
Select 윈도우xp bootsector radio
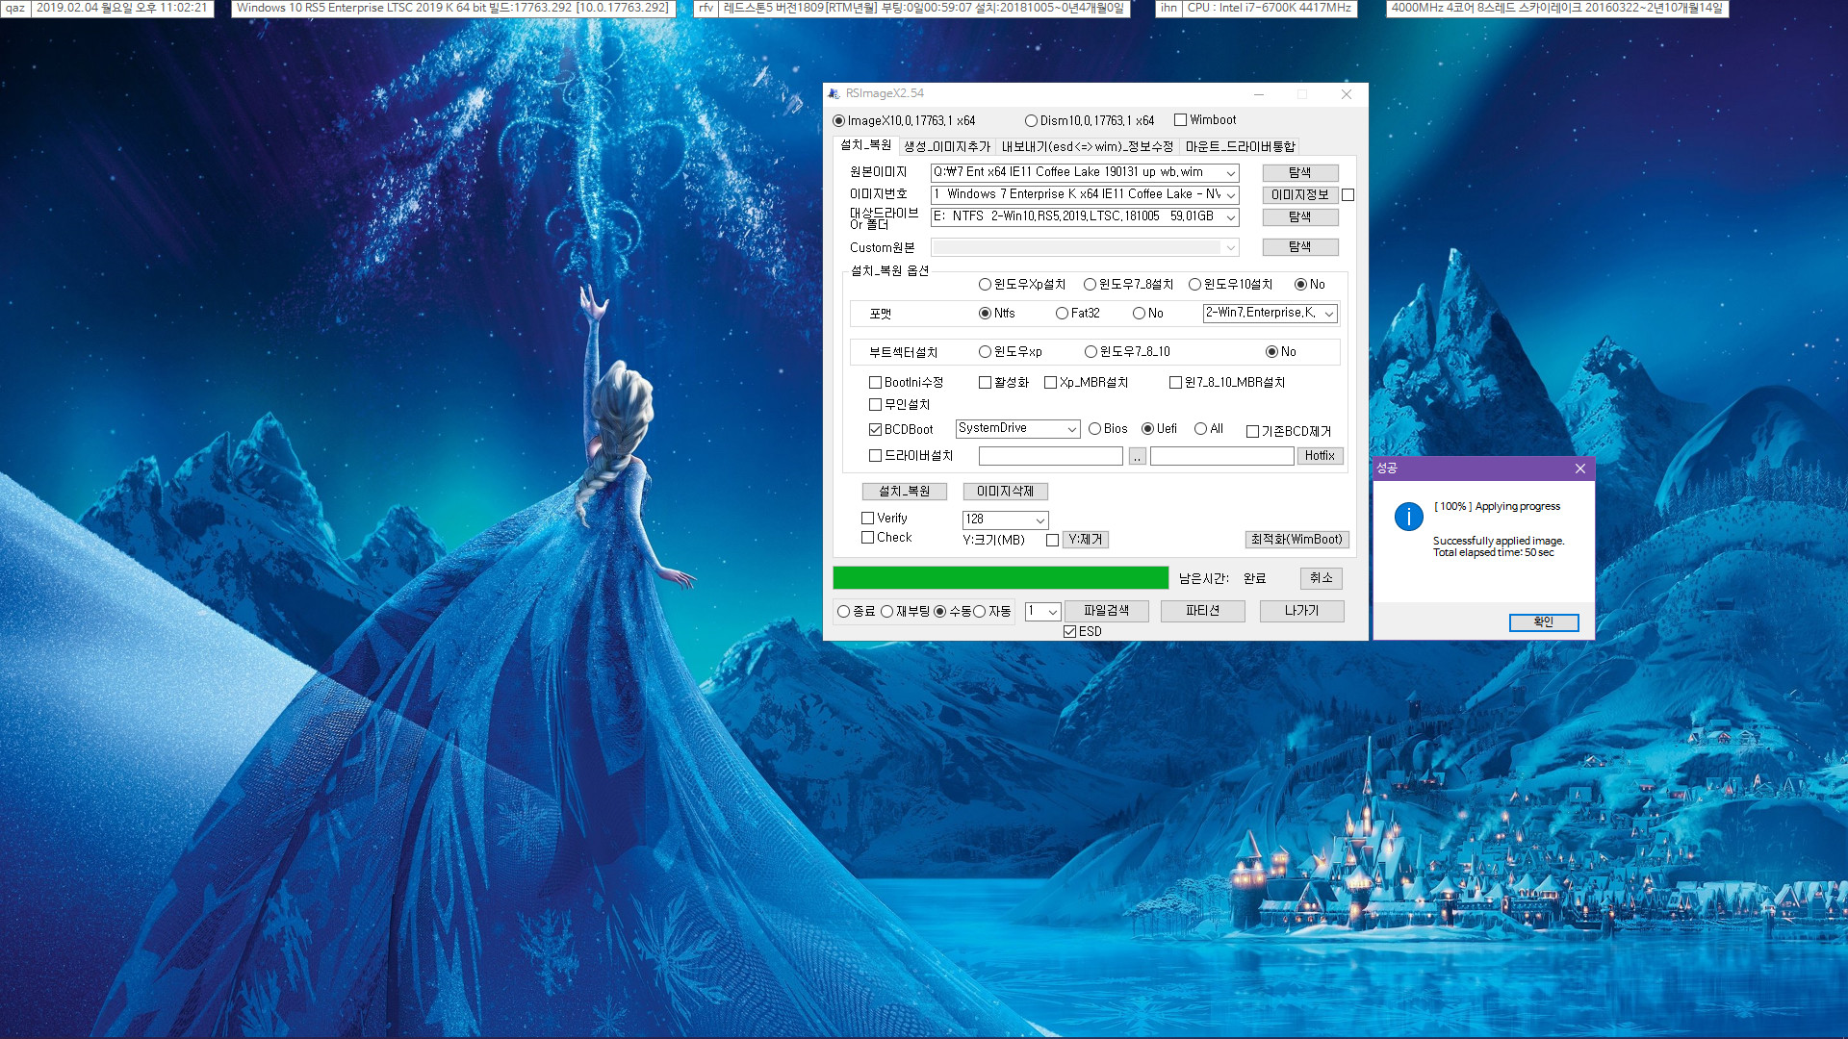(x=985, y=352)
